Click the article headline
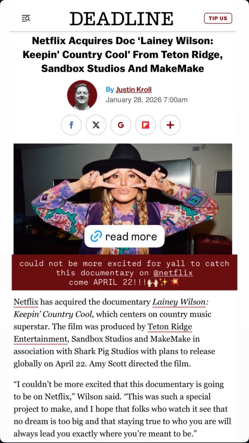Screen dimensions: 249x443 coord(123,55)
